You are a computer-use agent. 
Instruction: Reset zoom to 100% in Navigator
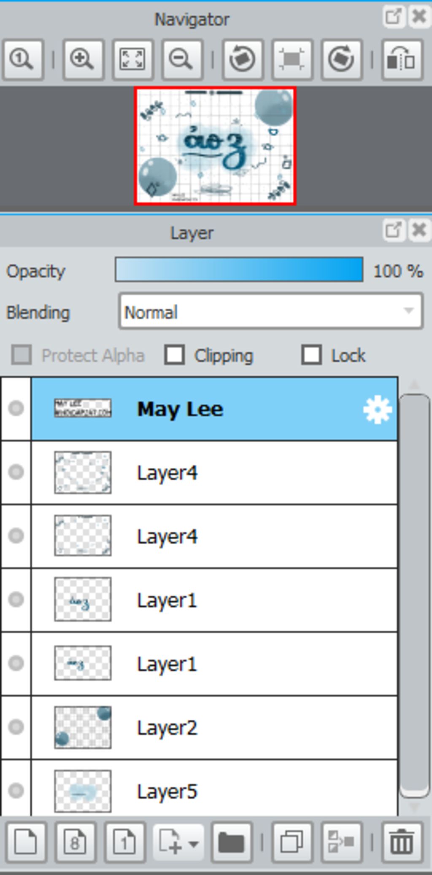click(x=23, y=59)
